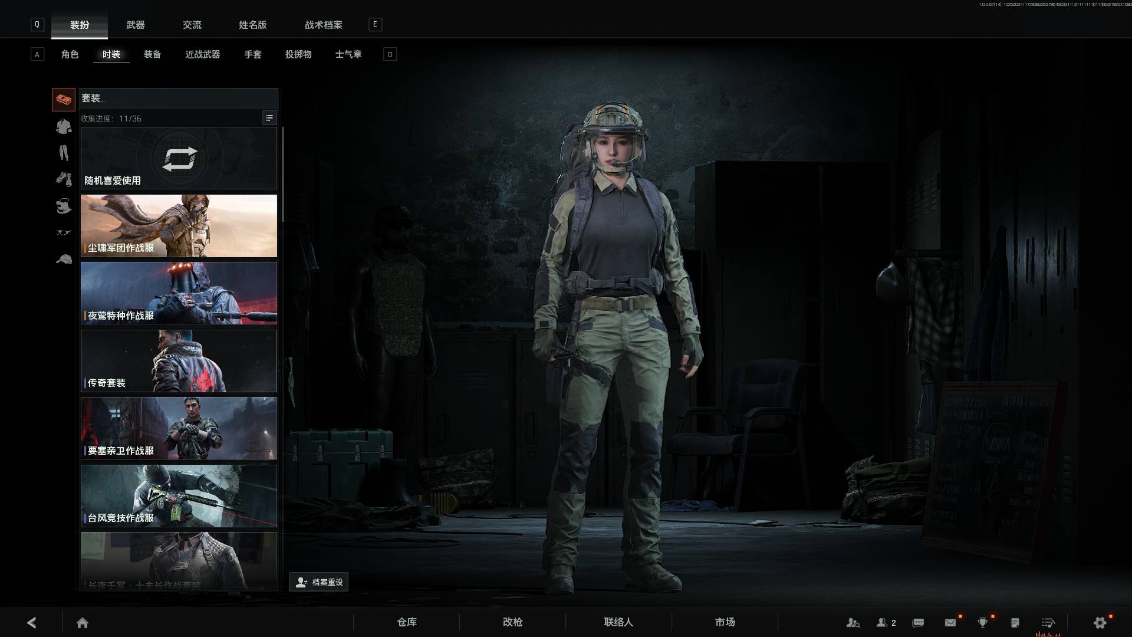Select the 随机喜爱使用 random card
Viewport: 1132px width, 637px height.
tap(179, 158)
